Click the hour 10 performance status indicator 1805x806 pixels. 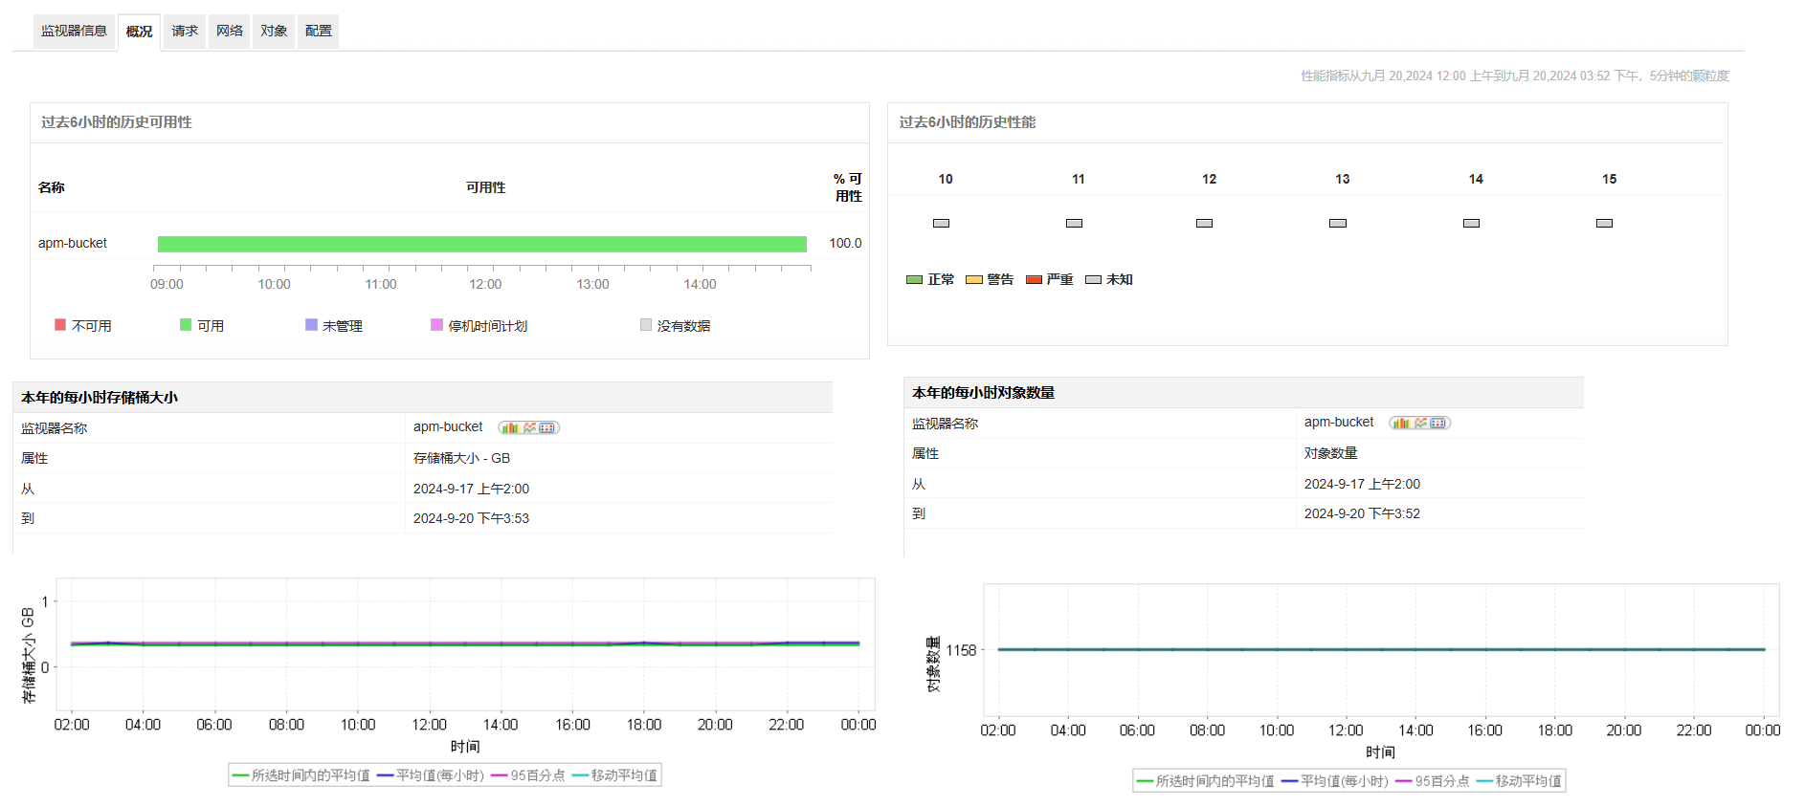[941, 223]
